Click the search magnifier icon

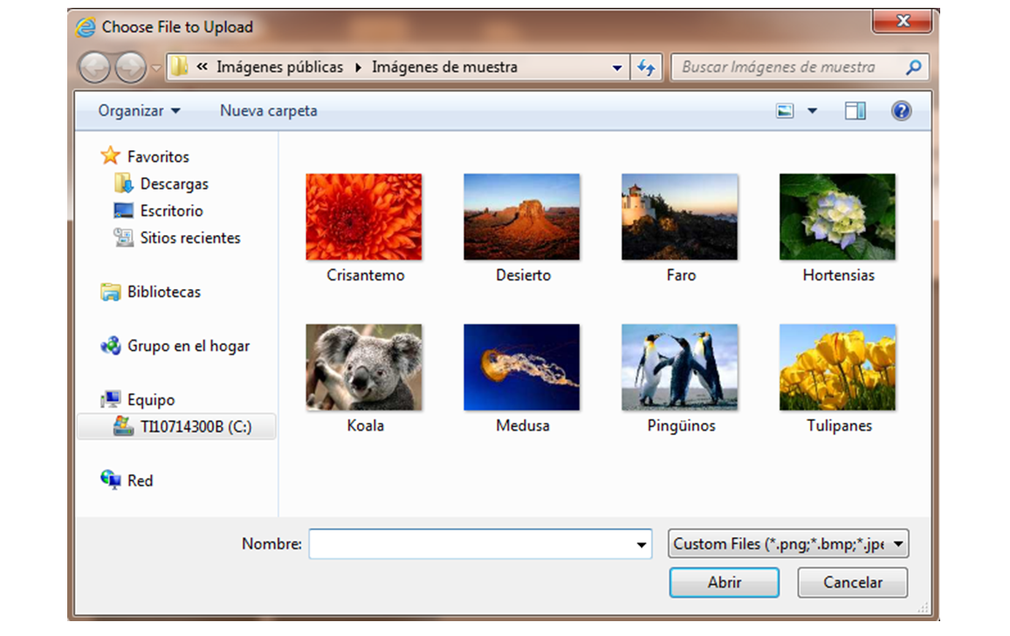click(x=913, y=67)
